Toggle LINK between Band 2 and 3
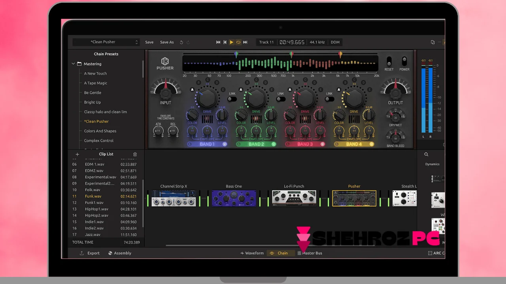The width and height of the screenshot is (506, 284). (x=281, y=99)
